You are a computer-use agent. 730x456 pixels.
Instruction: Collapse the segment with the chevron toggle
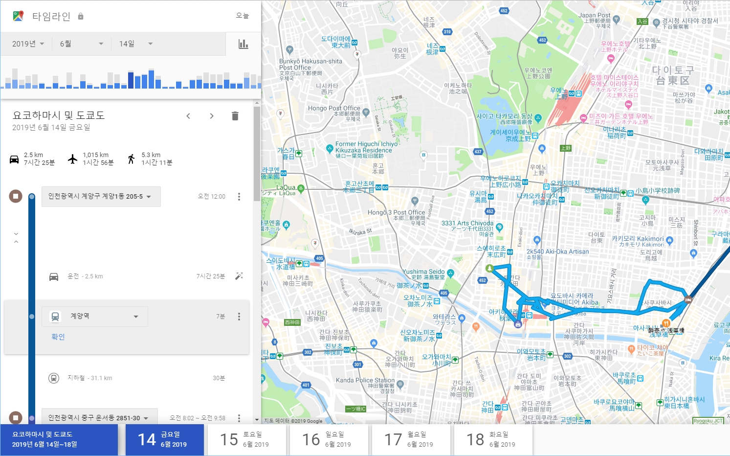(16, 238)
